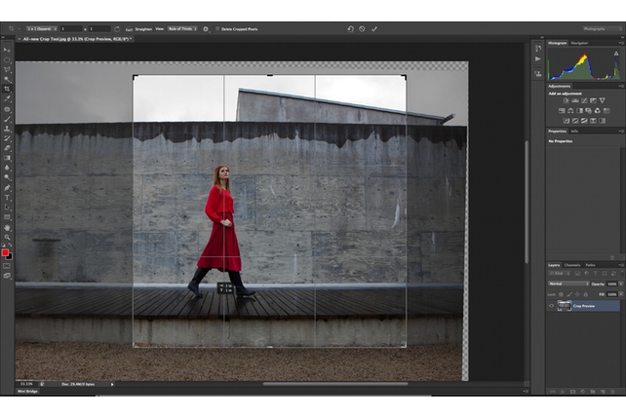Open the layer Kind filter dropdown
The image size is (626, 417).
point(560,274)
